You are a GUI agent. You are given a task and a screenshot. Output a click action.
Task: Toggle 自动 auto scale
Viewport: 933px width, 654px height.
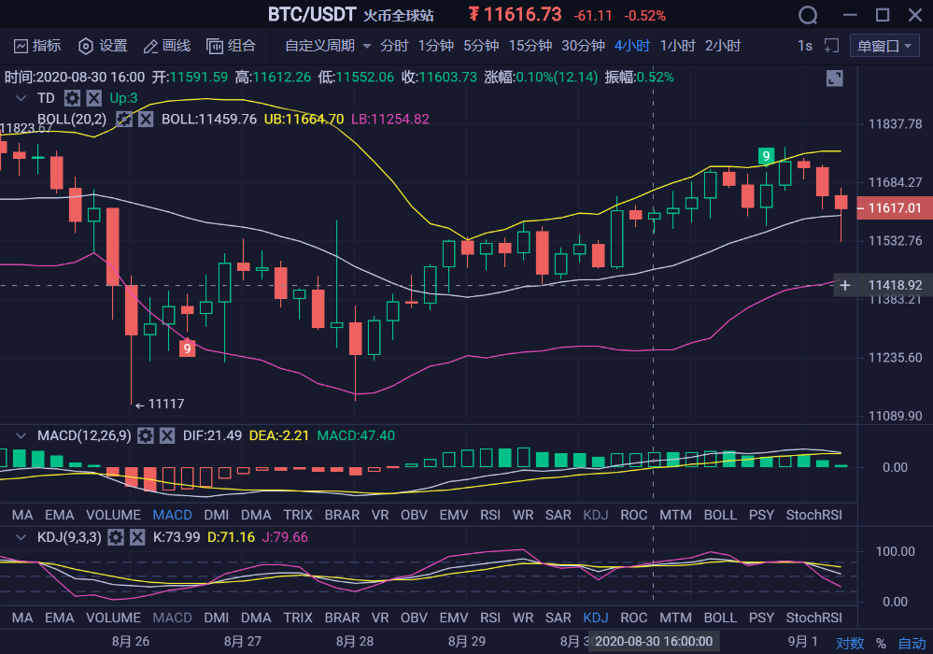click(912, 643)
